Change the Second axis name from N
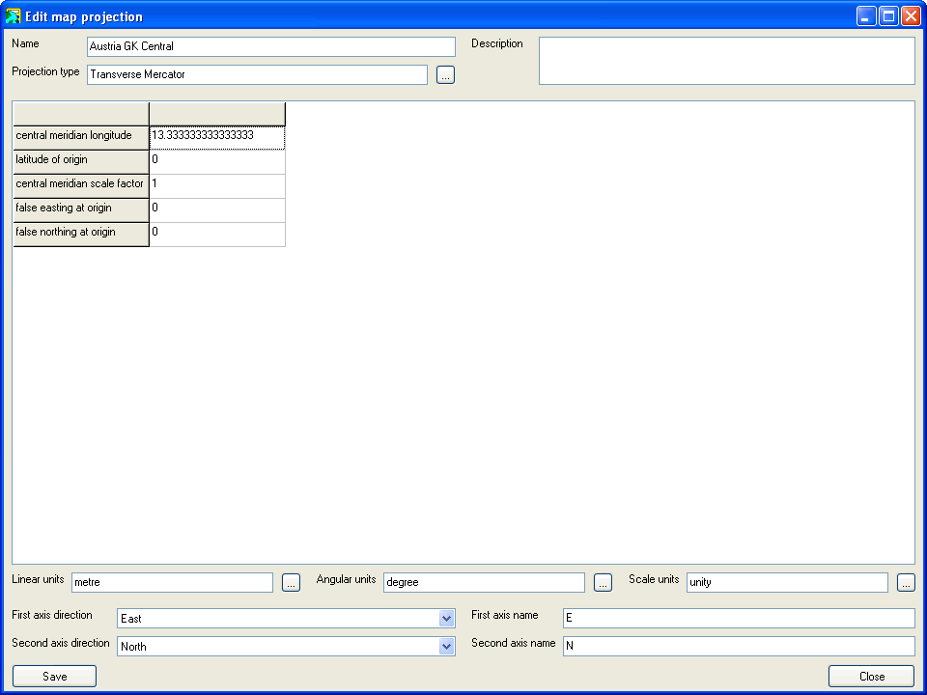 [739, 646]
